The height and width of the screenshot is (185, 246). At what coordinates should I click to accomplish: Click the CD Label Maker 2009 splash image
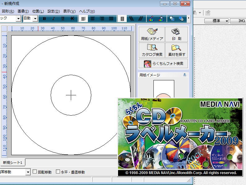180,137
